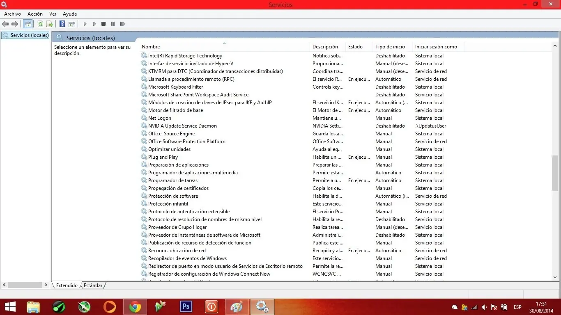The image size is (561, 315).
Task: Click the gear icon beside Programador de tareas
Action: click(x=144, y=180)
